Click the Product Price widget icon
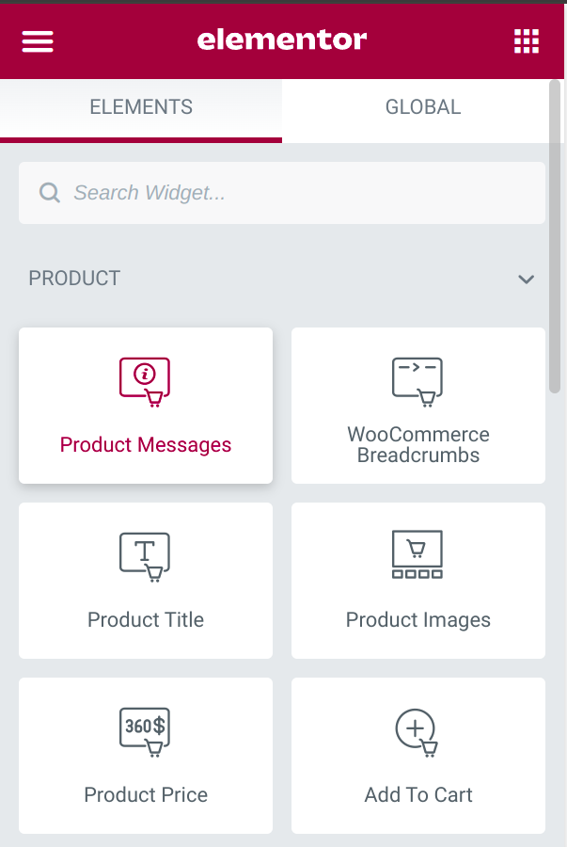 [x=145, y=732]
